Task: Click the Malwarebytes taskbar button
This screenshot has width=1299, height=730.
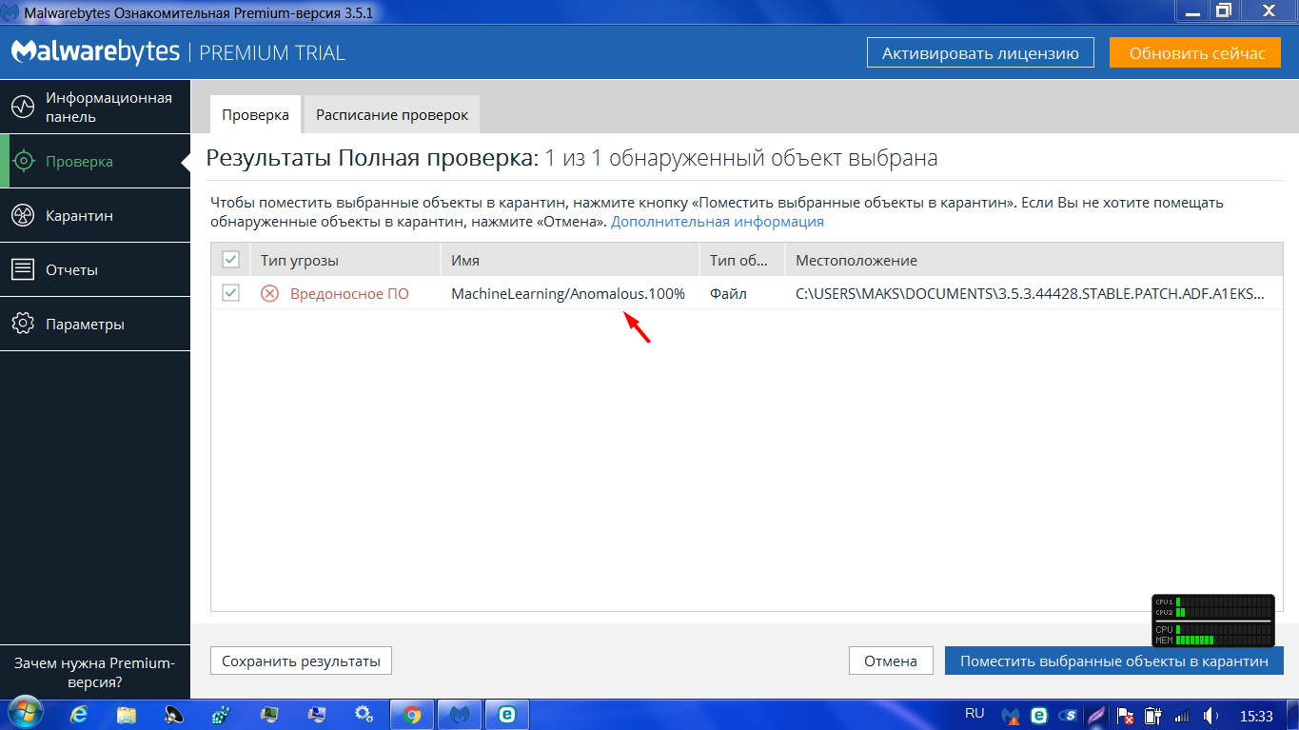Action: coord(460,714)
